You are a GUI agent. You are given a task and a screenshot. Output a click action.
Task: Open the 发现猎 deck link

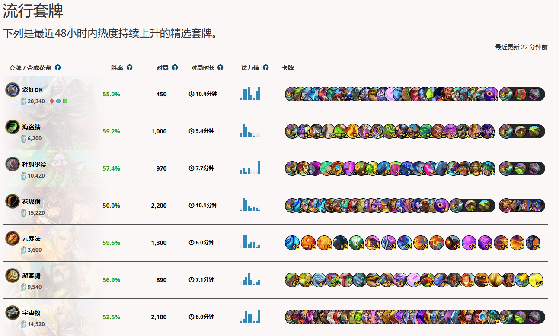pos(32,201)
